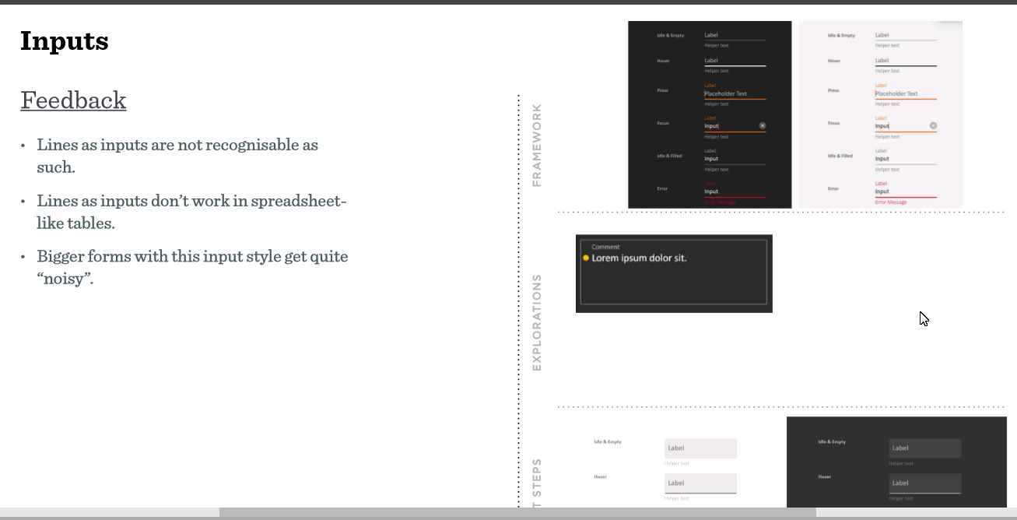Click the light filled Idle & Empty Label box
Viewport: 1017px width, 520px height.
(x=700, y=448)
